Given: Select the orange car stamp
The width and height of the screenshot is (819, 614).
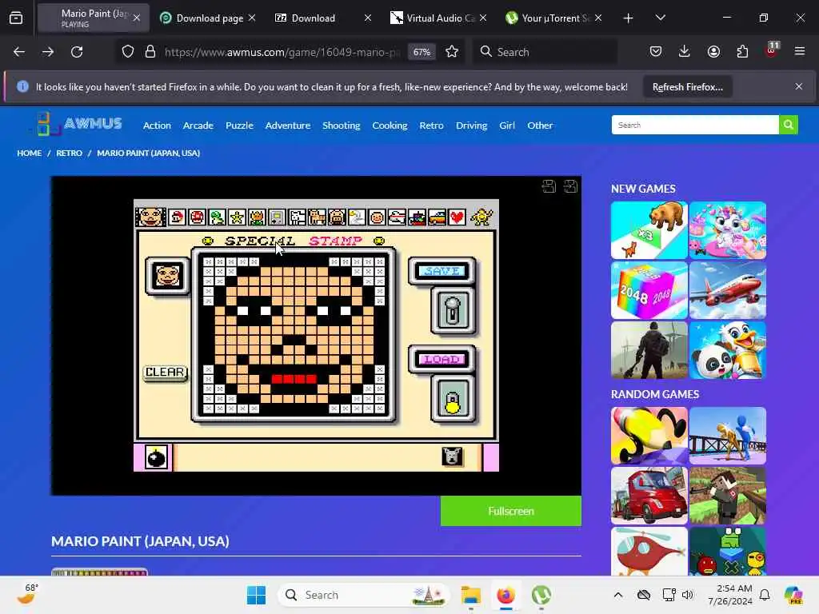Looking at the screenshot, I should 437,217.
